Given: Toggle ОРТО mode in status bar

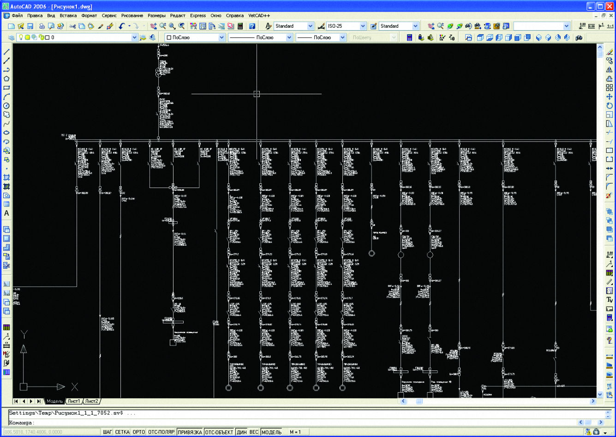Looking at the screenshot, I should pyautogui.click(x=138, y=432).
